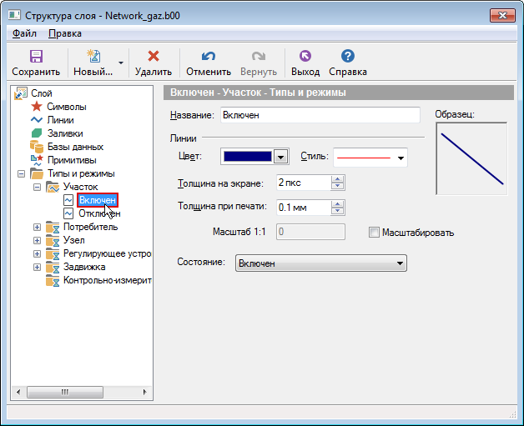Click the Save (Сохранить) toolbar icon
Screen dimensions: 524x426
click(36, 57)
